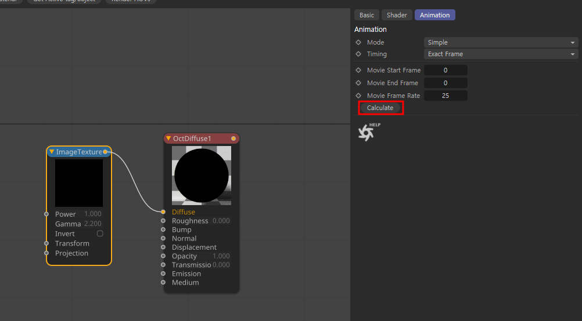This screenshot has width=582, height=321.
Task: Toggle the Invert checkbox on ImageTexture node
Action: point(100,234)
